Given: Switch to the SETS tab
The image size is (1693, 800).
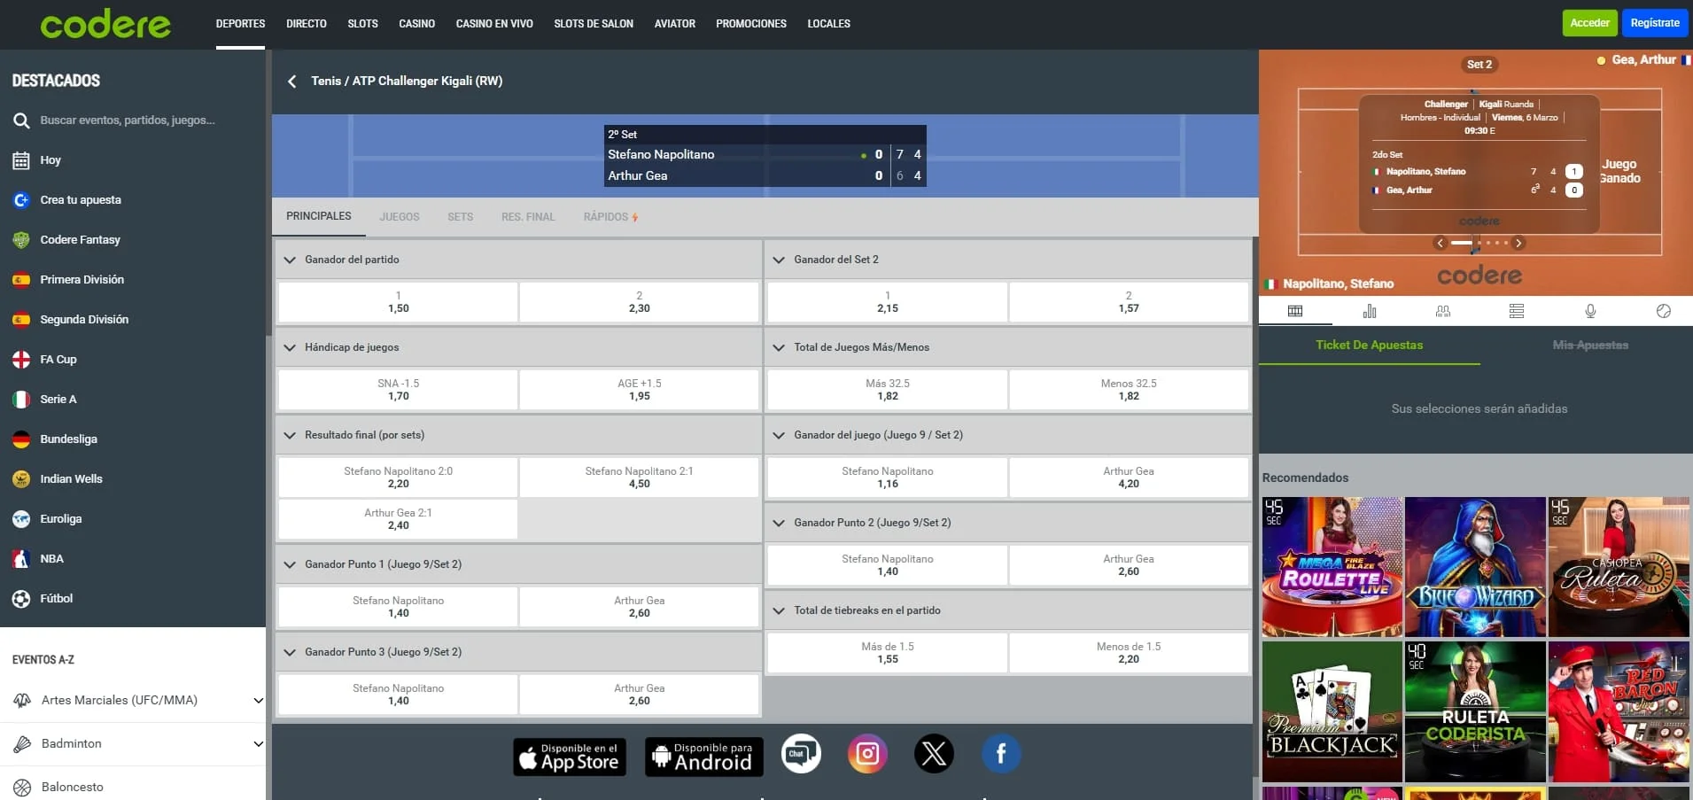Looking at the screenshot, I should pyautogui.click(x=461, y=217).
